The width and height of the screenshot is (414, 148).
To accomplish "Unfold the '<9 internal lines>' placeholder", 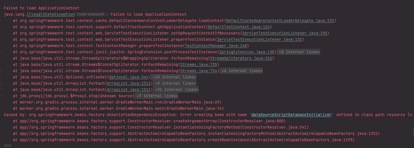I will click(175, 83).
